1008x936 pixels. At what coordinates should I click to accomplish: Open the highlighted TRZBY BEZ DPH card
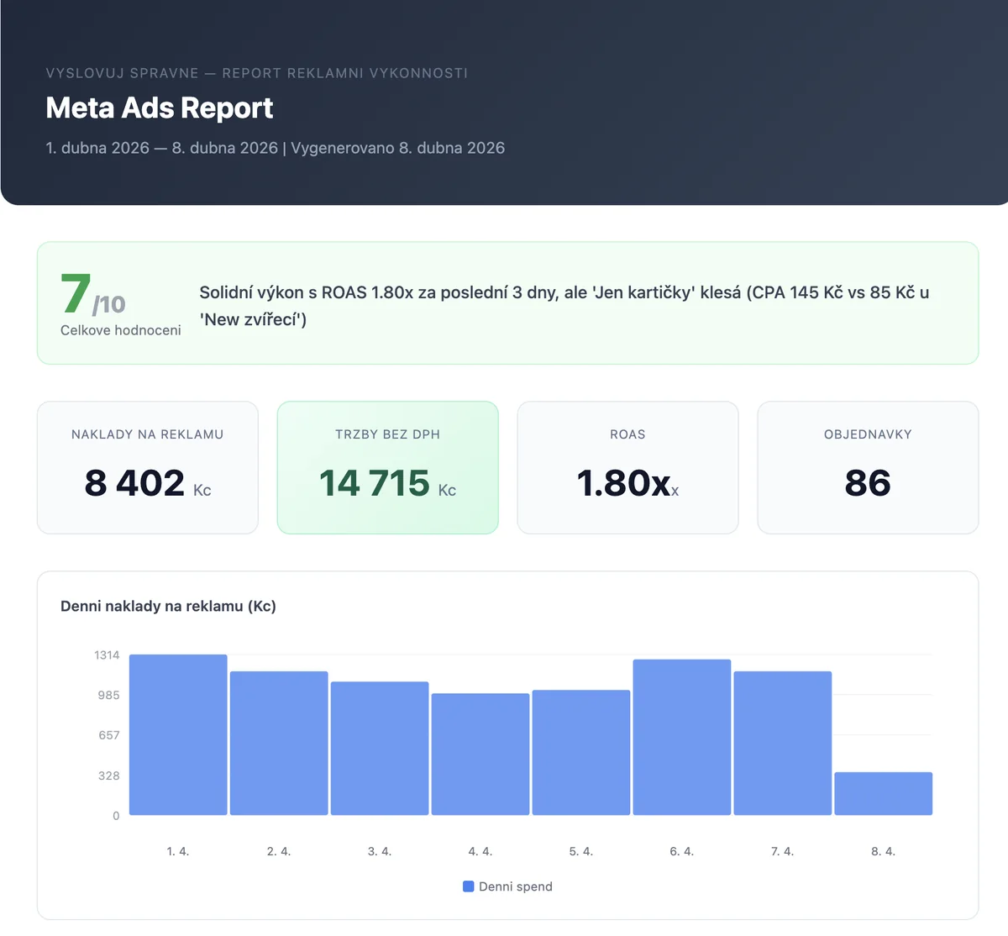pyautogui.click(x=387, y=467)
